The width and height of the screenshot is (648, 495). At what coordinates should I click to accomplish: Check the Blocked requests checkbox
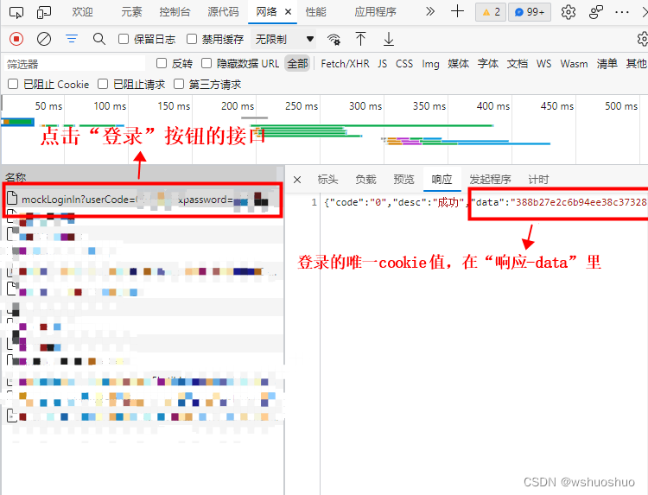[x=103, y=85]
